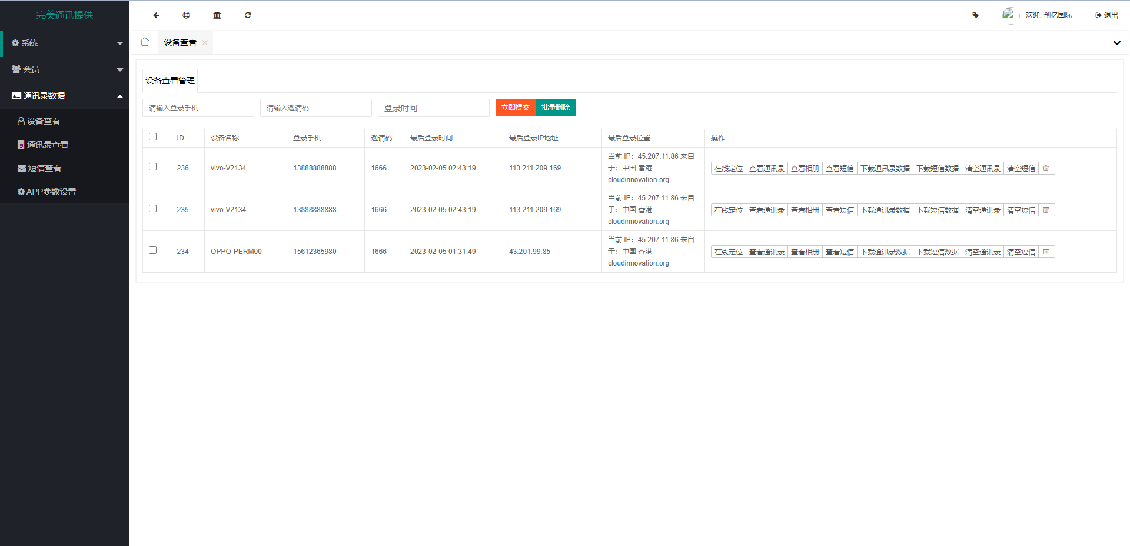Click the back arrow icon in top toolbar

(x=156, y=15)
